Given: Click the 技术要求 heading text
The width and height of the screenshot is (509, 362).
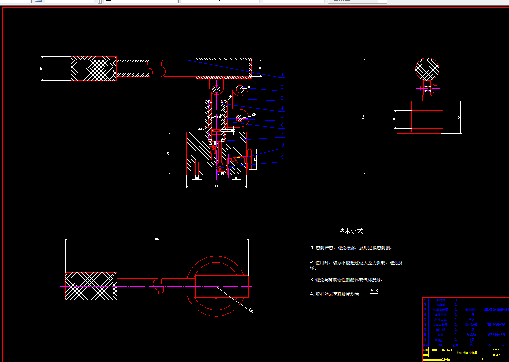Looking at the screenshot, I should point(350,231).
